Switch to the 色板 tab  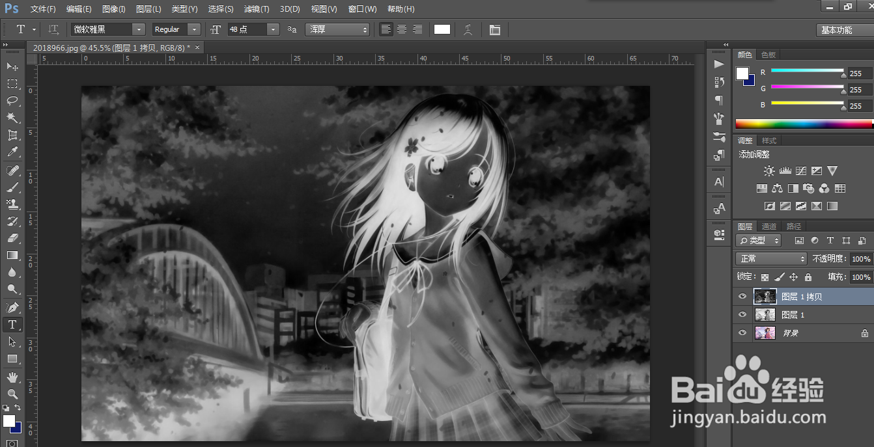tap(768, 55)
